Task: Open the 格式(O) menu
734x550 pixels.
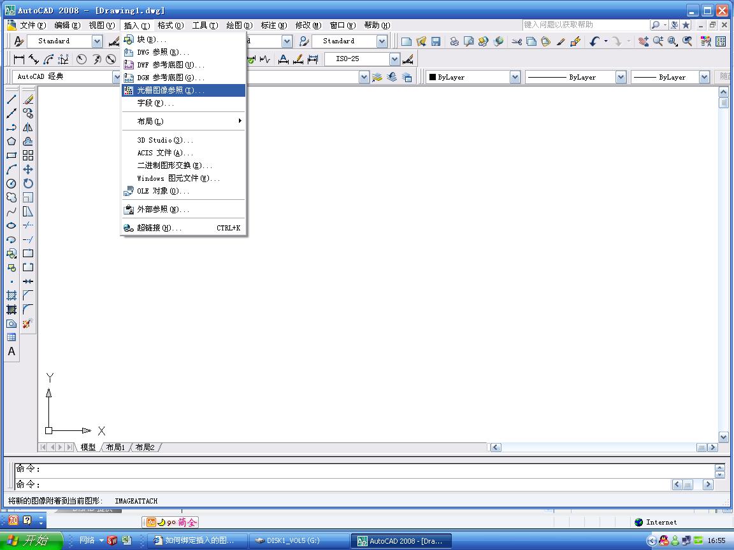Action: click(x=170, y=25)
